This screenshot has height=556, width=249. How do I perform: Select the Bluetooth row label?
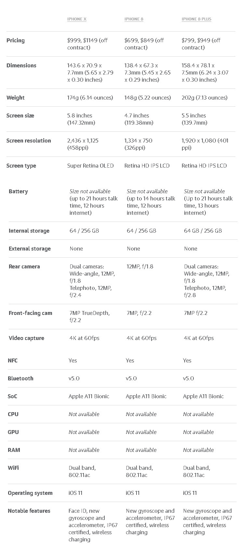click(20, 378)
